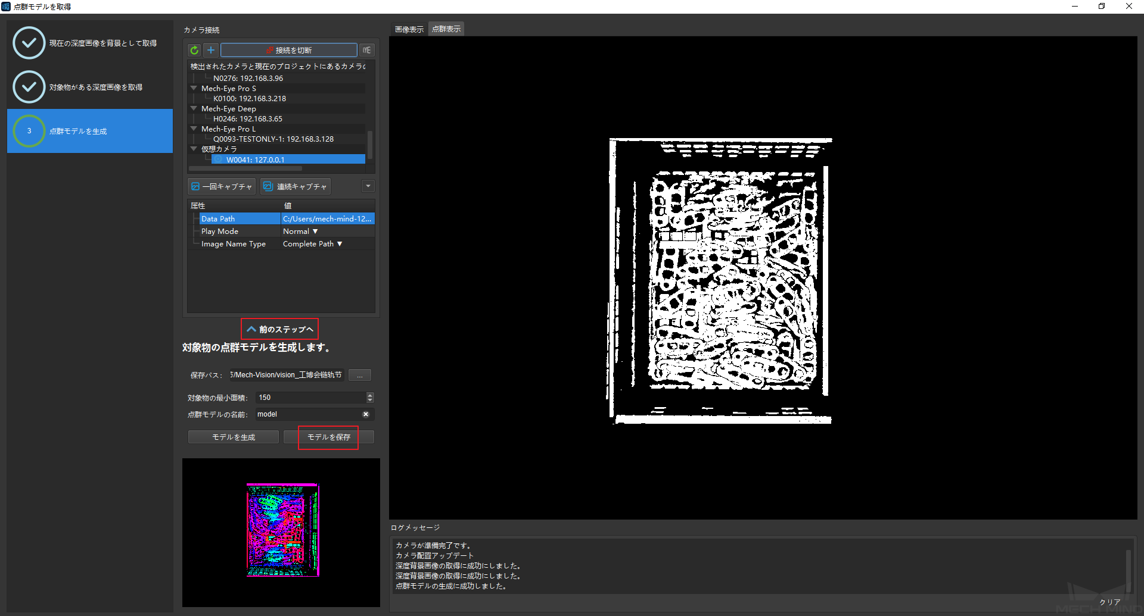Image resolution: width=1144 pixels, height=616 pixels.
Task: Select step 3 点群モデルを生成
Action: 89,131
